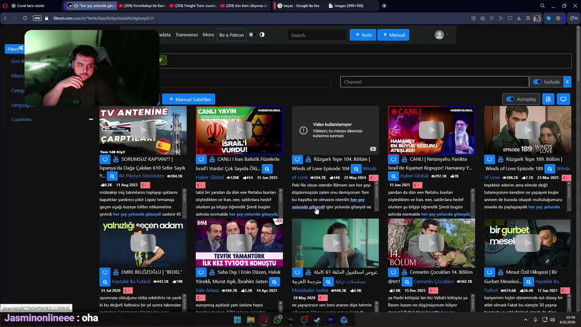This screenshot has height=327, width=581.
Task: Play yalnızlığı seçen adam thumbnail
Action: pyautogui.click(x=143, y=243)
